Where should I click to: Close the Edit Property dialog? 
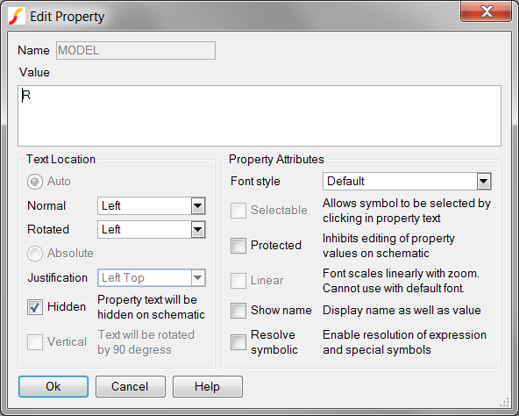(486, 12)
